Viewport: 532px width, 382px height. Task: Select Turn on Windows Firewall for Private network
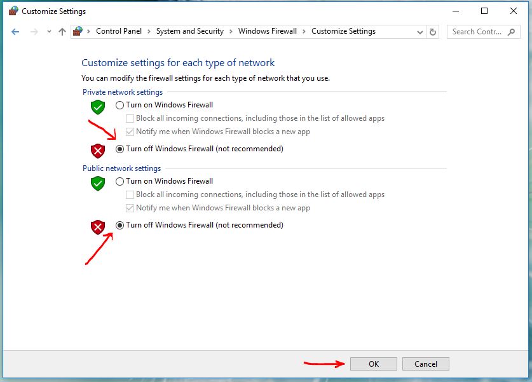(119, 106)
